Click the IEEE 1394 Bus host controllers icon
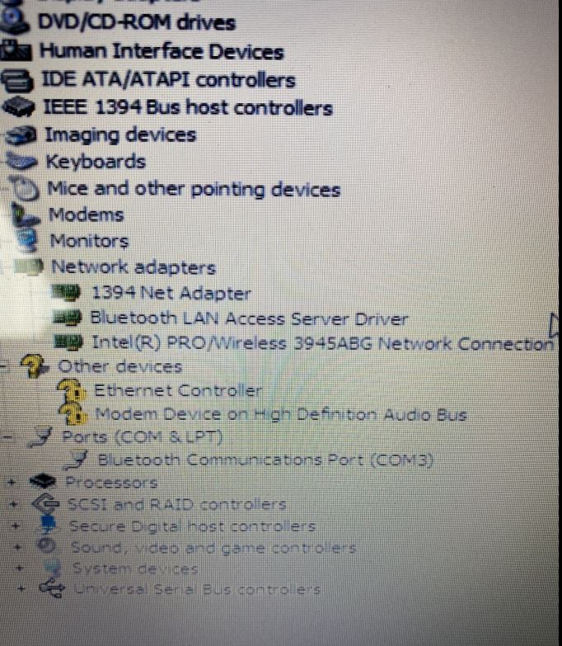This screenshot has height=646, width=562. pyautogui.click(x=18, y=106)
